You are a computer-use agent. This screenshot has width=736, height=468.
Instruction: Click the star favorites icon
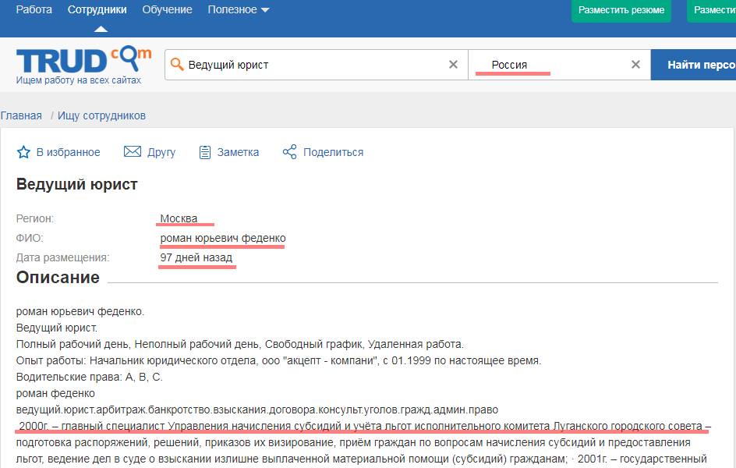tap(23, 152)
